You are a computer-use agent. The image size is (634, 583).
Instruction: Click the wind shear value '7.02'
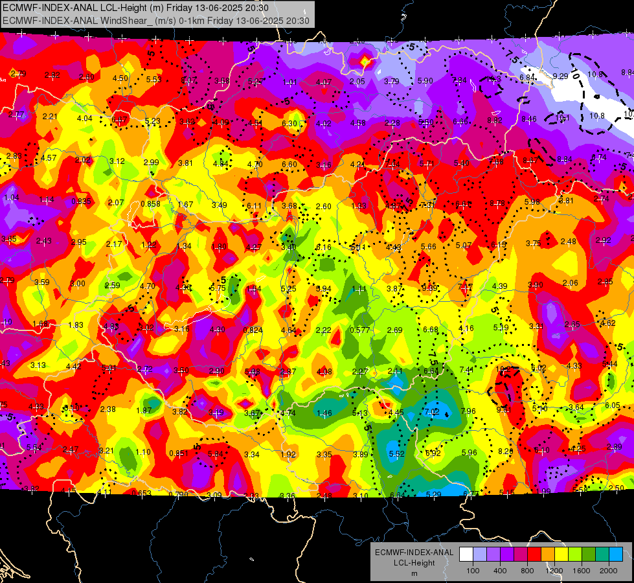[x=431, y=411]
